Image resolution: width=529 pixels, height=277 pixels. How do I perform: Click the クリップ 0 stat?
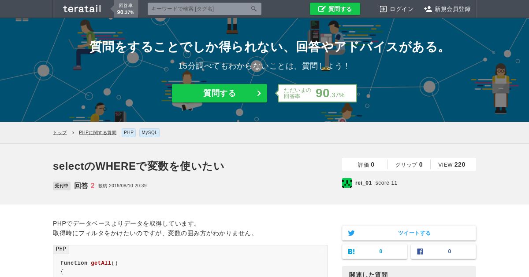[x=409, y=164]
